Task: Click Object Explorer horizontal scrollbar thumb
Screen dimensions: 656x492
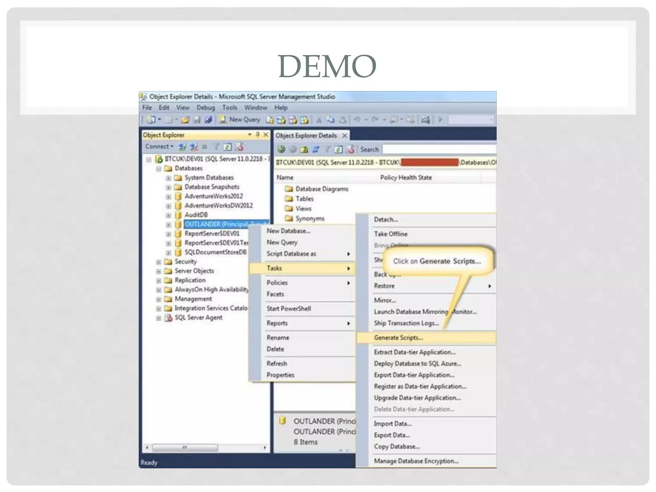Action: [x=185, y=447]
